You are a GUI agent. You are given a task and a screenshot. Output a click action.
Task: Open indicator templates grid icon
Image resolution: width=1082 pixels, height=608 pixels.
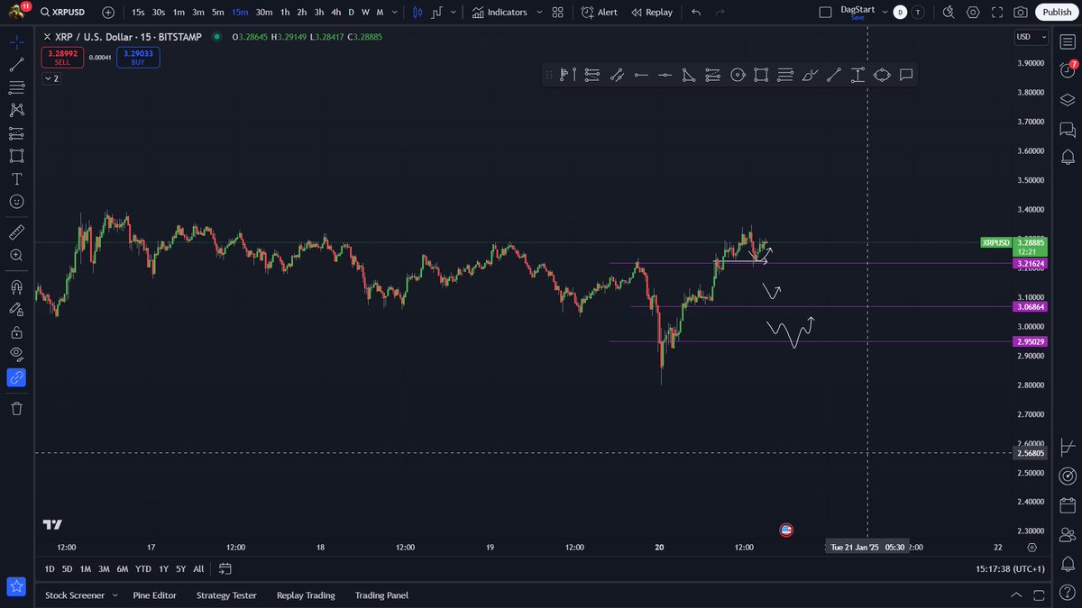557,13
